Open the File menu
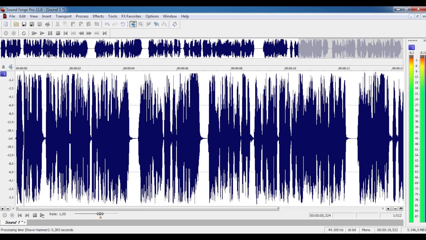426x240 pixels. pyautogui.click(x=12, y=16)
